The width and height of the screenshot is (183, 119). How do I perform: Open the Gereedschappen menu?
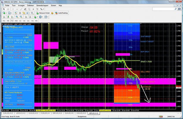[x=42, y=6]
